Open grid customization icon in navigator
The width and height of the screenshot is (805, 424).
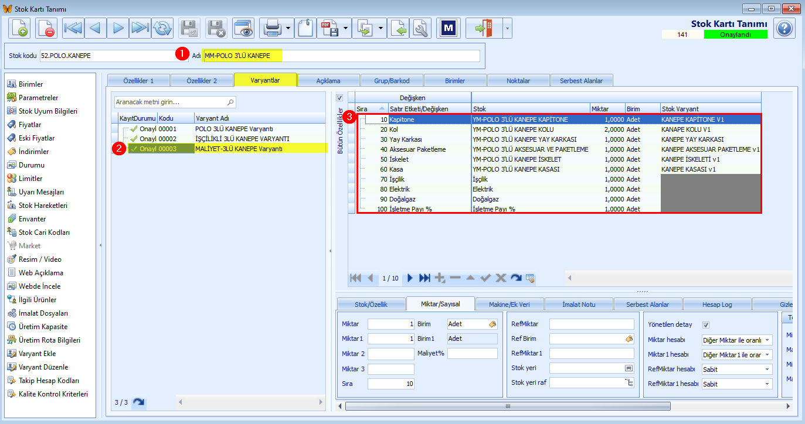(530, 278)
